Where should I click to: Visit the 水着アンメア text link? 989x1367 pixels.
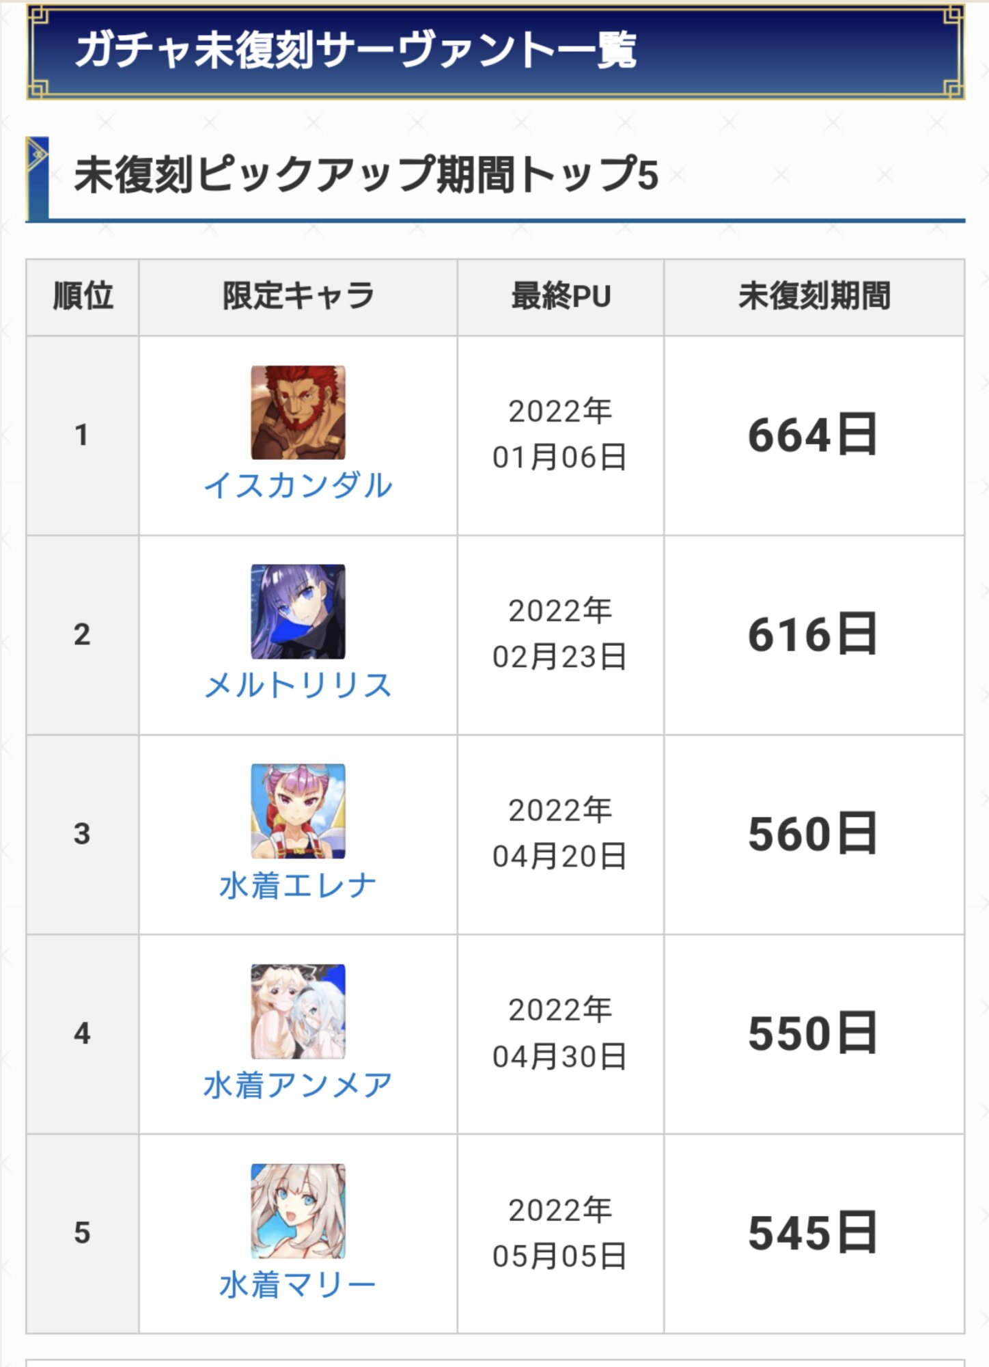click(x=298, y=1085)
